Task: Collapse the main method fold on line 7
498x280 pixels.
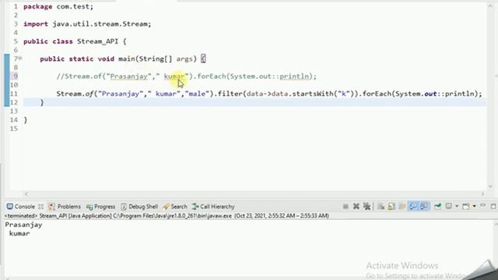Action: 20,58
